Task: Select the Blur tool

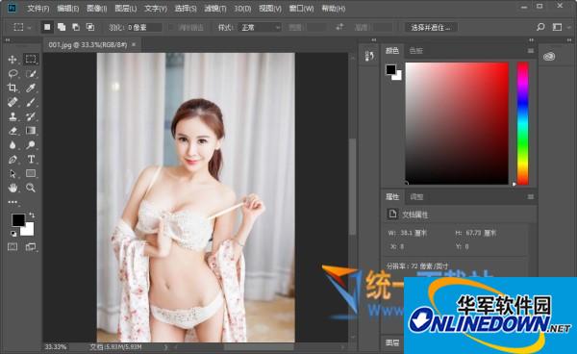Action: (13, 145)
